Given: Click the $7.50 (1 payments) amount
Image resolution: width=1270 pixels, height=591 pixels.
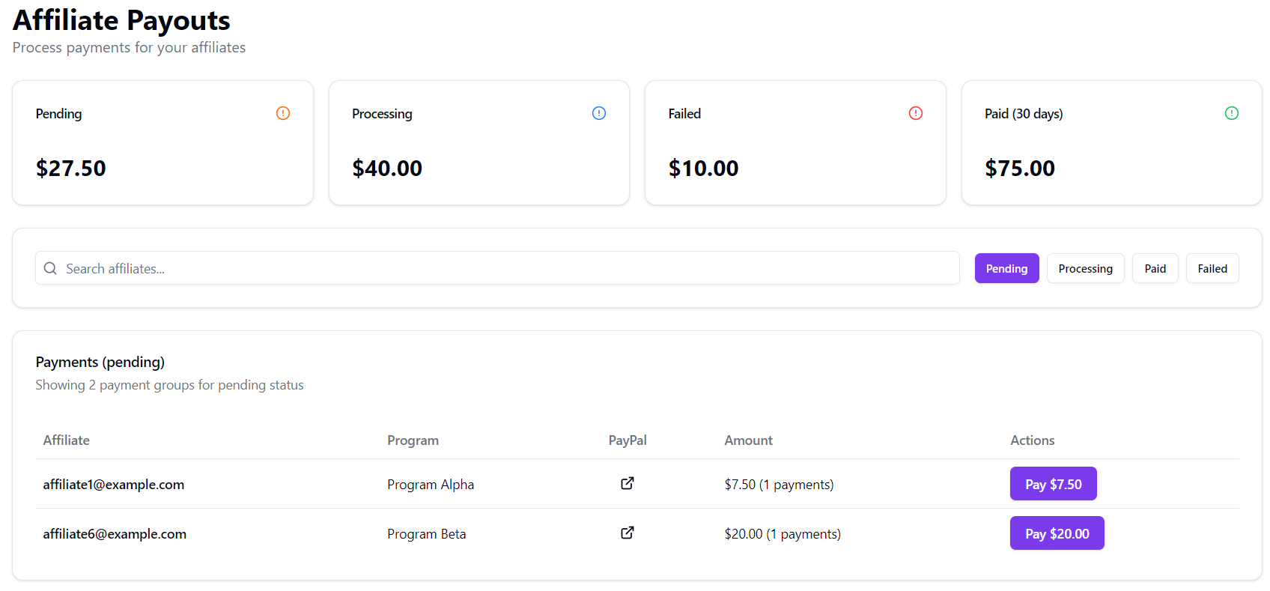Looking at the screenshot, I should click(x=779, y=485).
